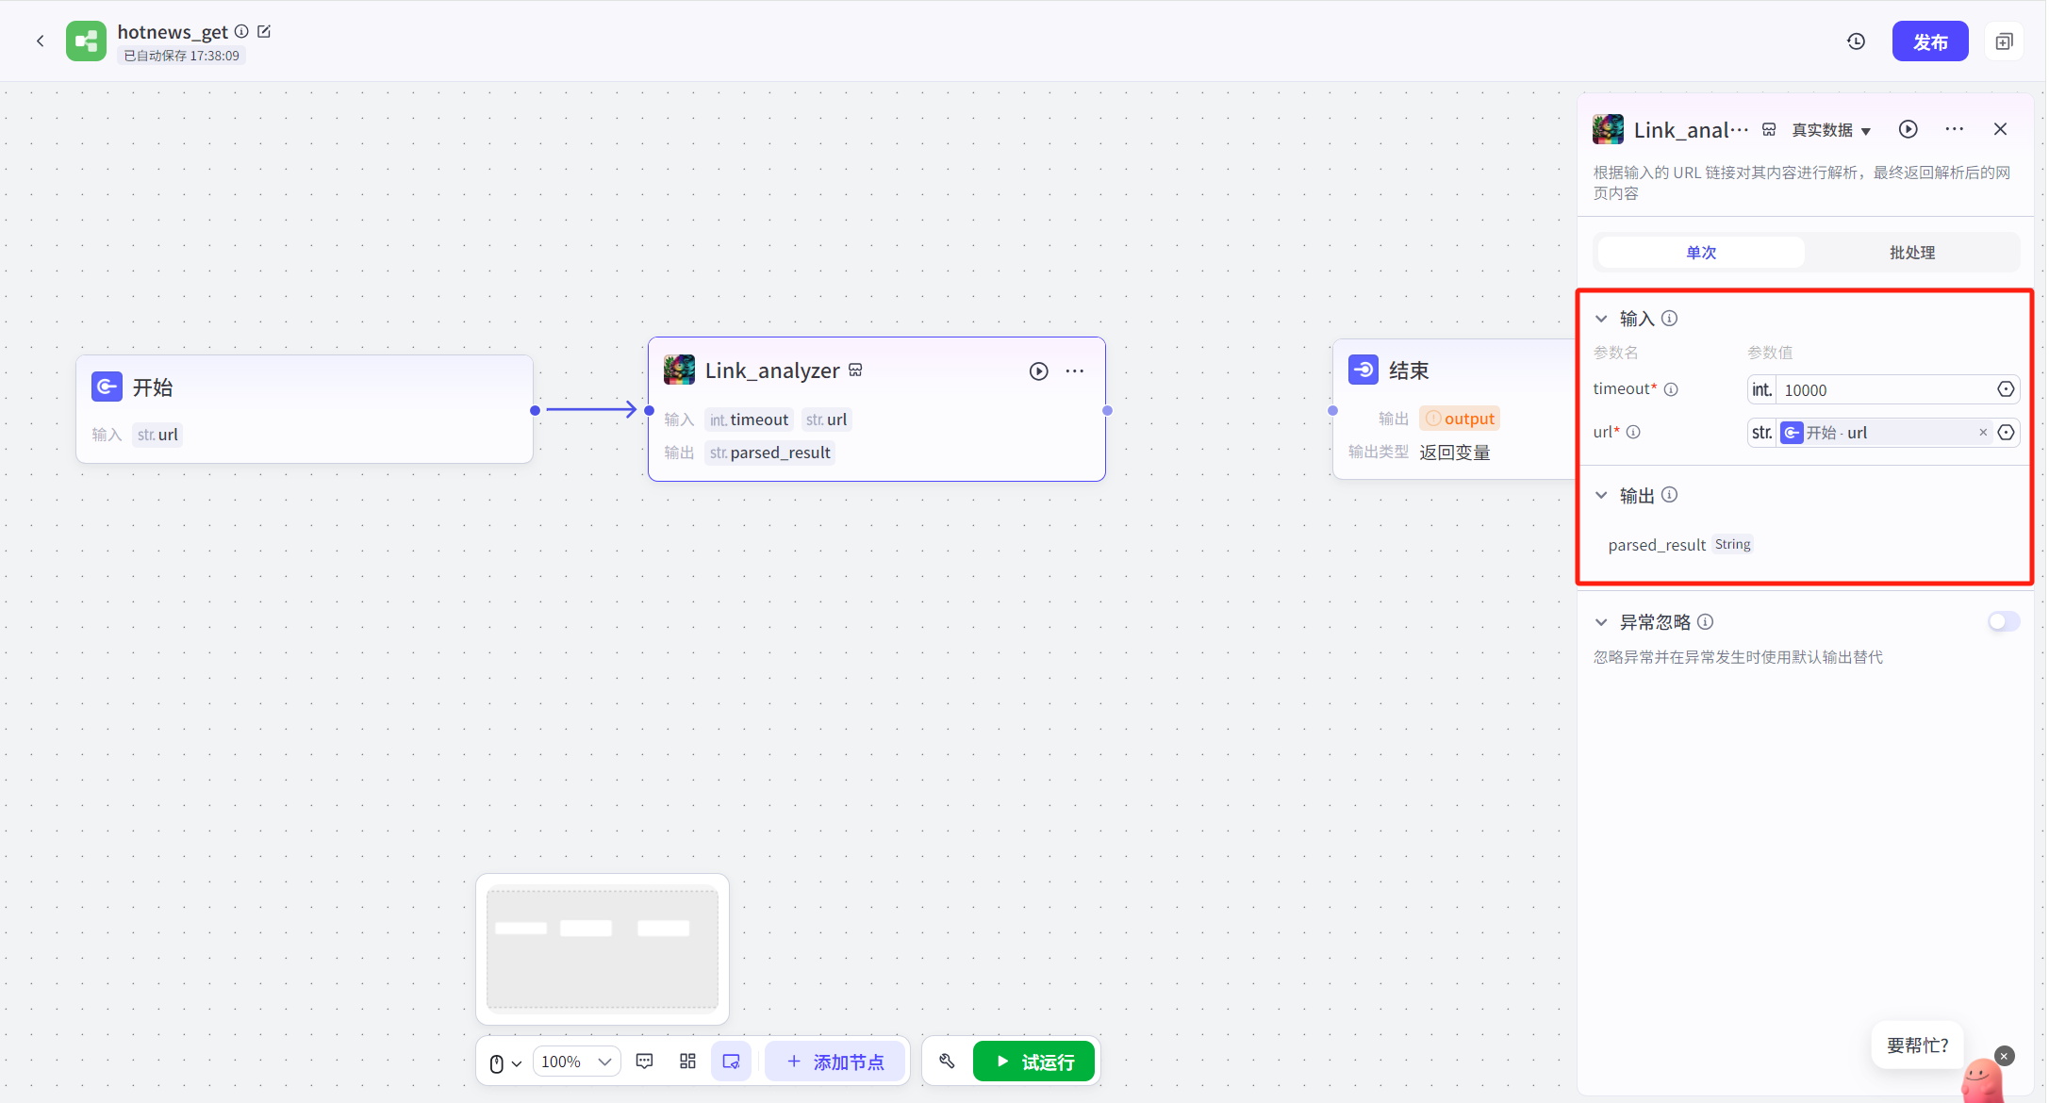The image size is (2049, 1103).
Task: Open the 100% zoom dropdown
Action: click(x=576, y=1062)
